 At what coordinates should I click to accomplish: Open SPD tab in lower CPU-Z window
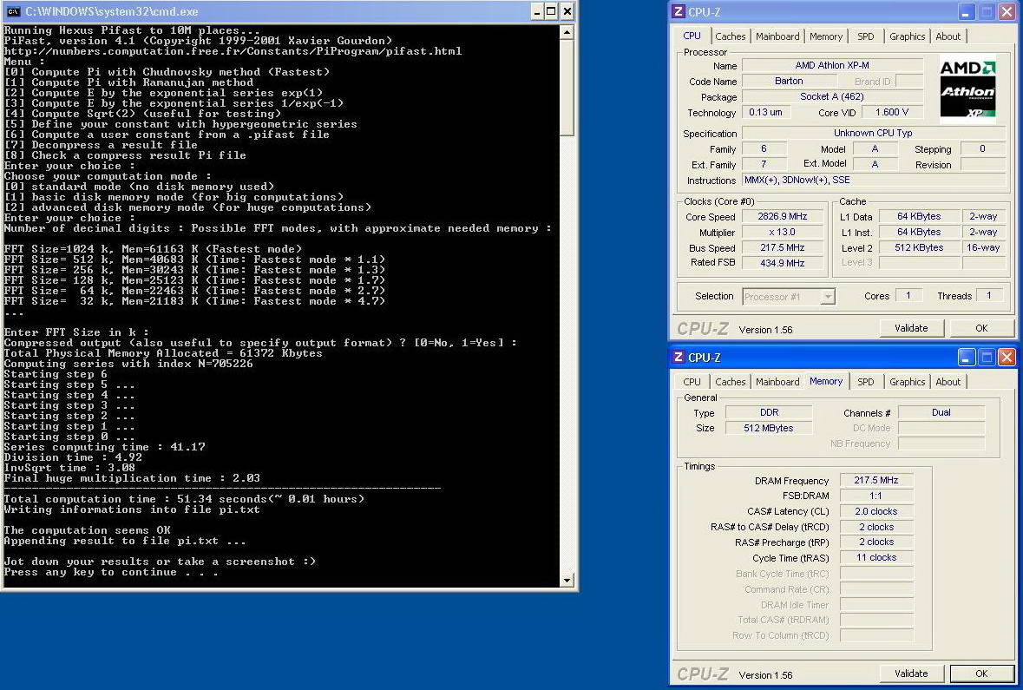[x=866, y=382]
